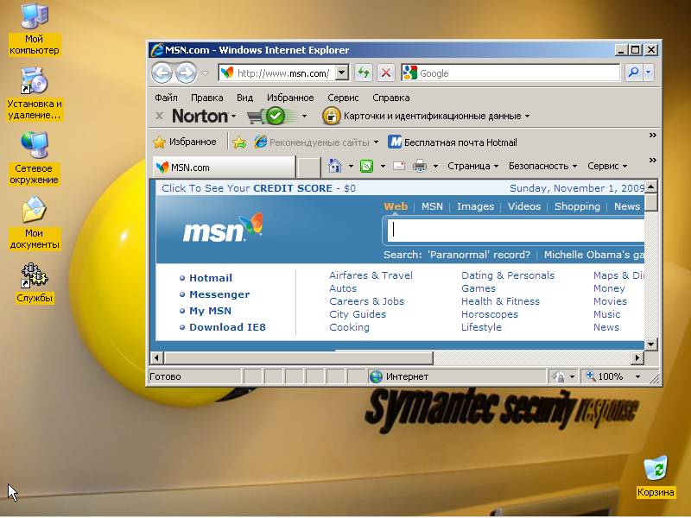
Task: Open Мой компьютер desktop icon
Action: click(35, 29)
